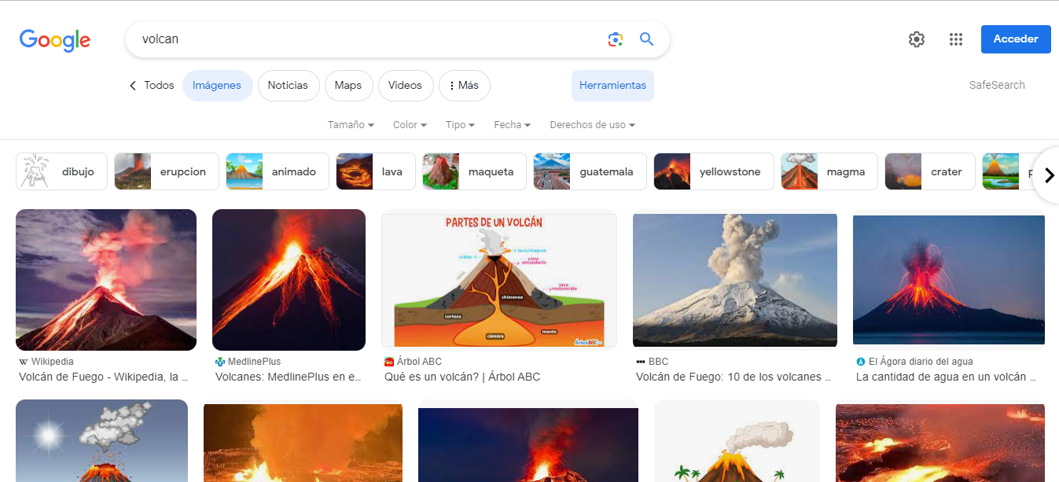Select the 'dibujo' suggestion chip
The width and height of the screenshot is (1059, 482).
pyautogui.click(x=61, y=171)
